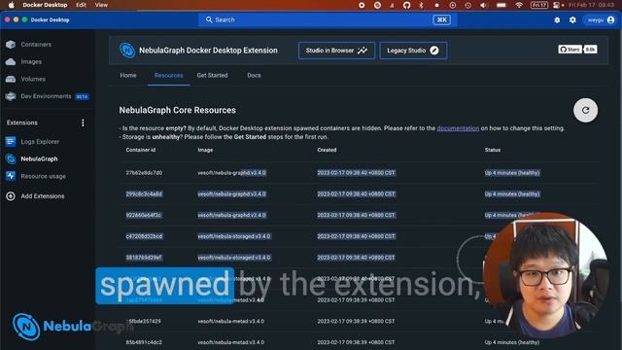Click the Add Extensions plus icon

(x=11, y=196)
